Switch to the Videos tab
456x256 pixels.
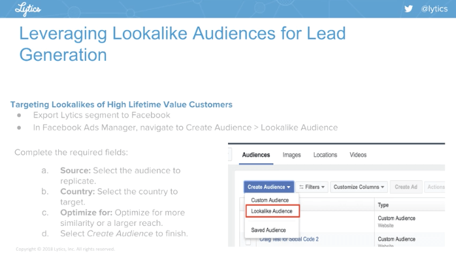point(358,155)
